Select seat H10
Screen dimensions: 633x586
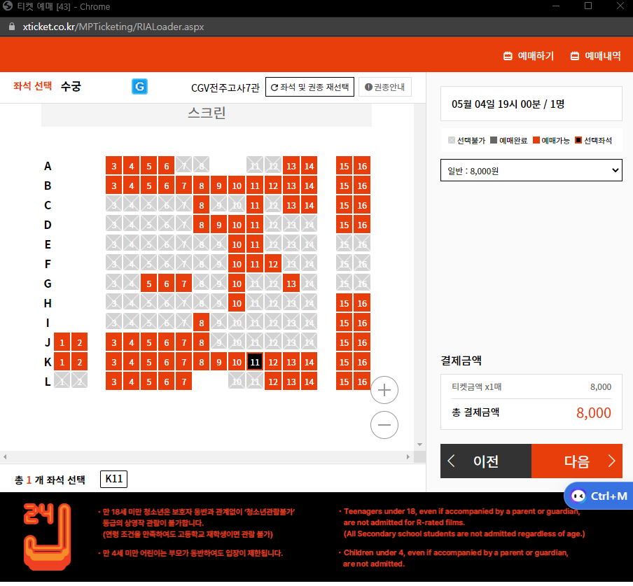pos(237,303)
